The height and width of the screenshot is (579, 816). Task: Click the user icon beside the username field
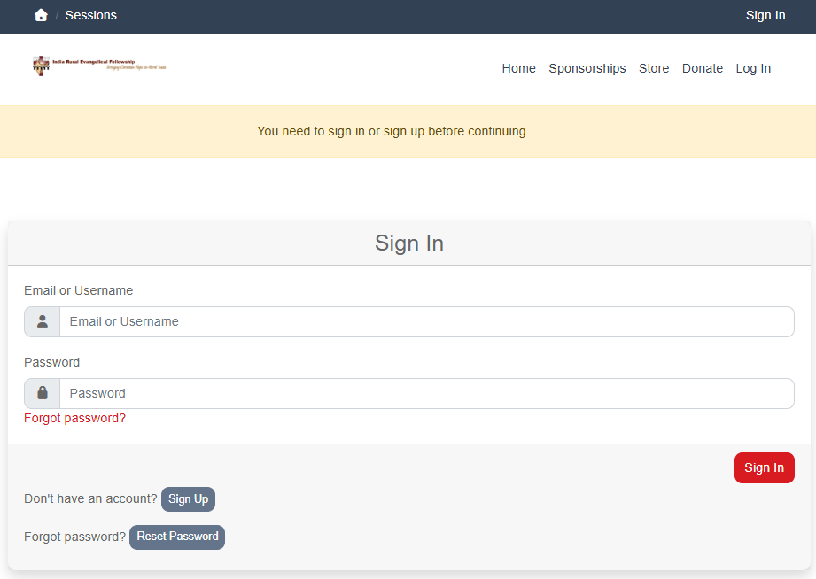(42, 321)
